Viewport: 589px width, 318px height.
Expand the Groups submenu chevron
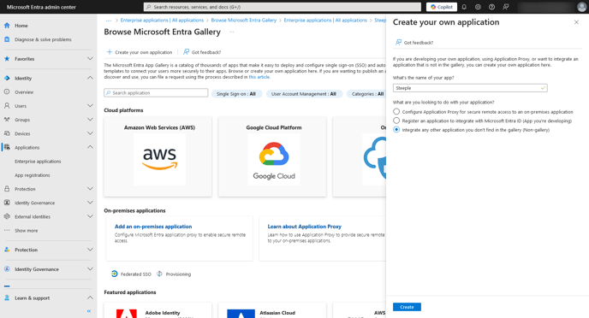pos(90,120)
